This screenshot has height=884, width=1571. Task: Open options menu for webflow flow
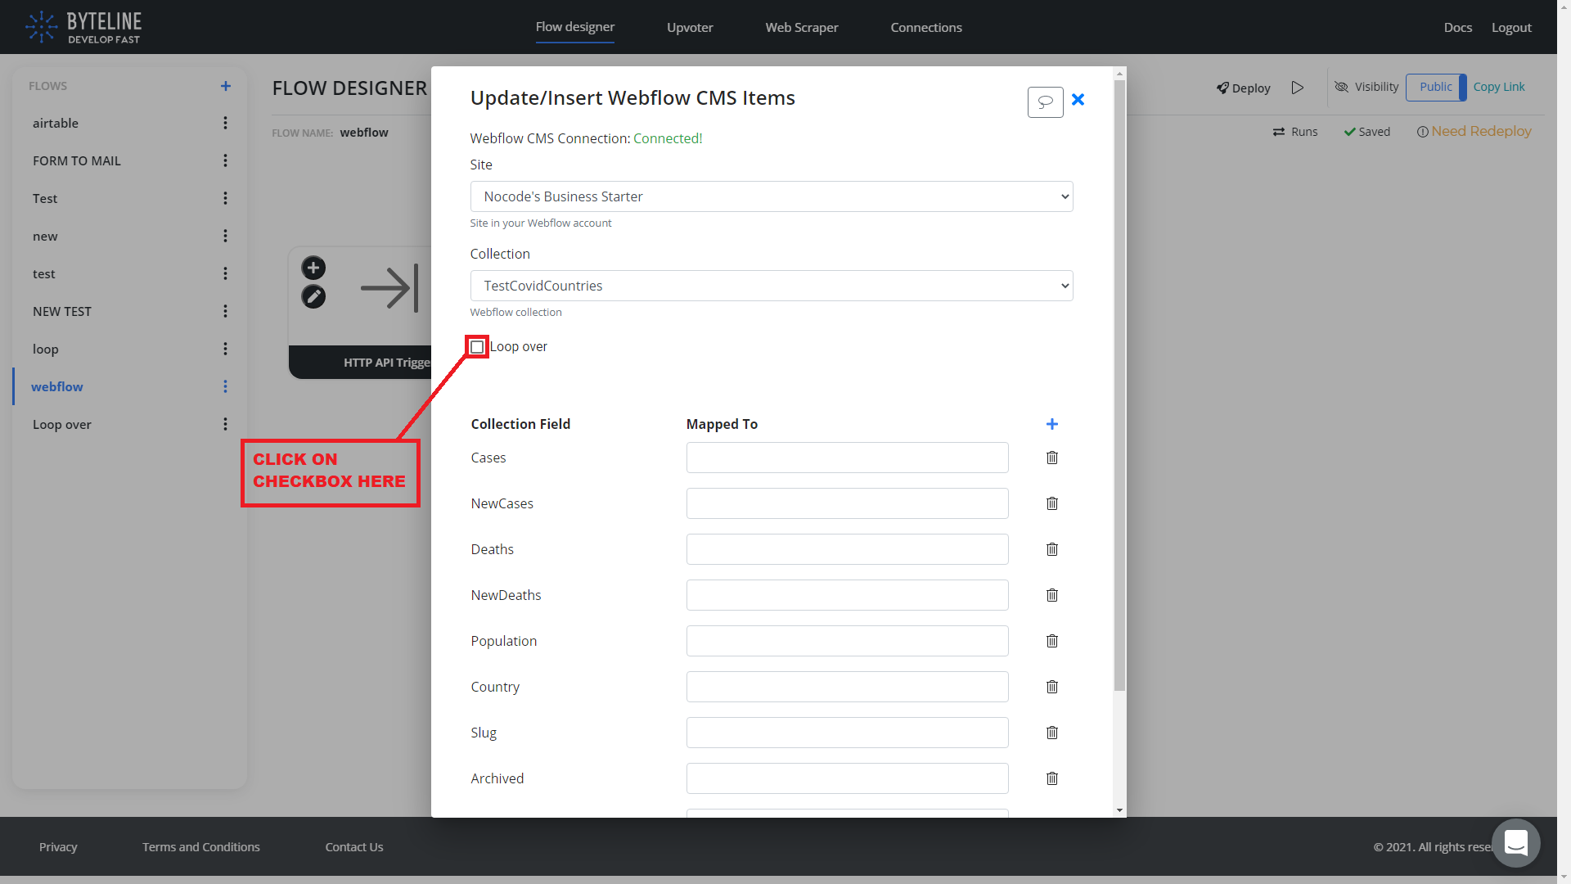coord(225,386)
